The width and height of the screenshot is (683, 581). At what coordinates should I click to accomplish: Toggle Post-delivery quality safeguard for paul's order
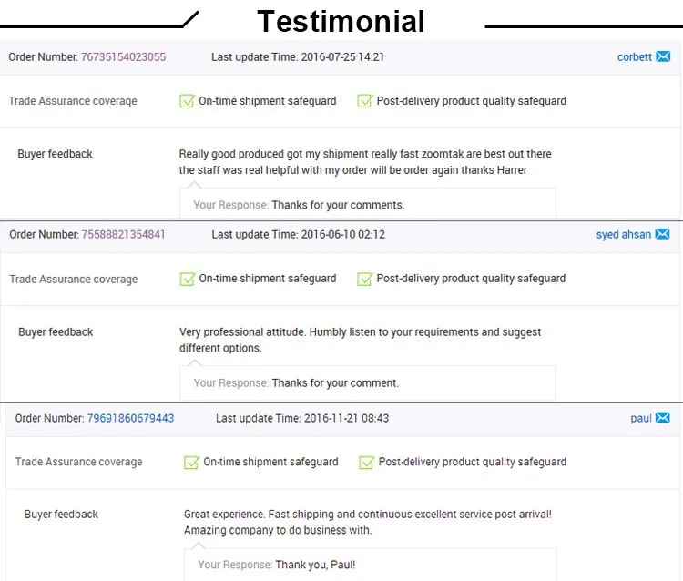pyautogui.click(x=367, y=463)
